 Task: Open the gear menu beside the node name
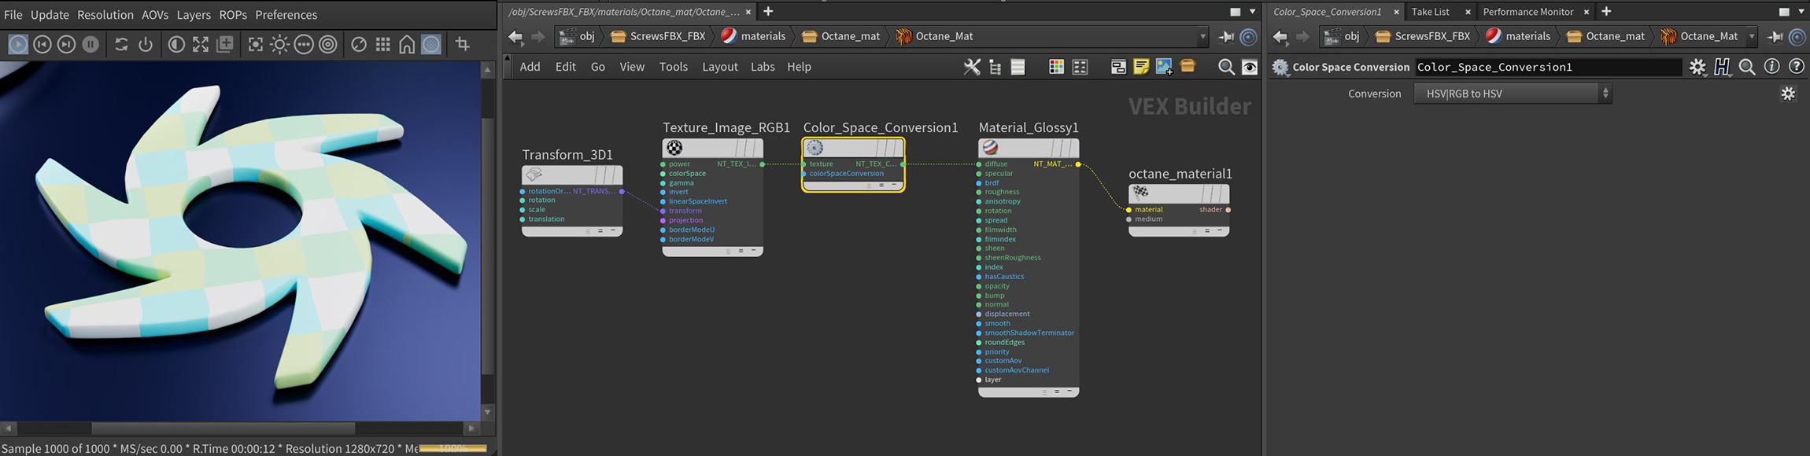point(1697,67)
